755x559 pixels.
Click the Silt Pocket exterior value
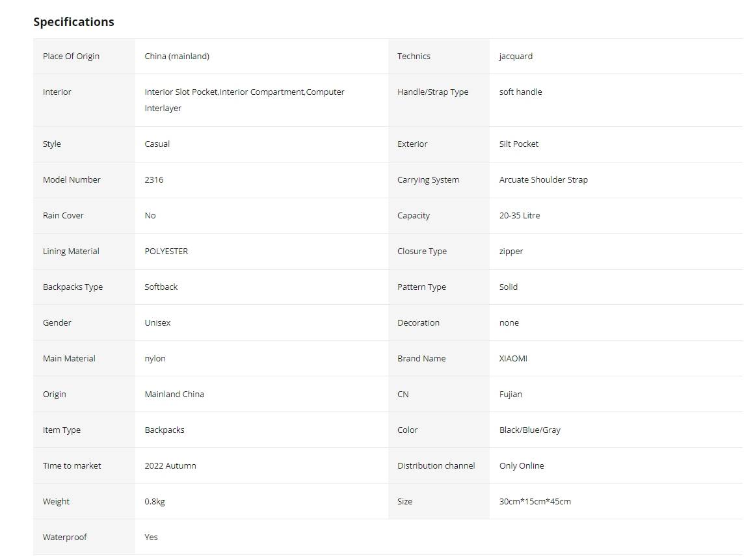click(518, 144)
